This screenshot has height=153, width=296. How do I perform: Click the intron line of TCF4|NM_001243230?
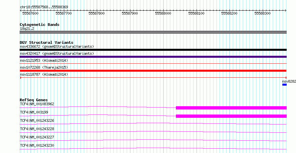pyautogui.click(x=153, y=148)
